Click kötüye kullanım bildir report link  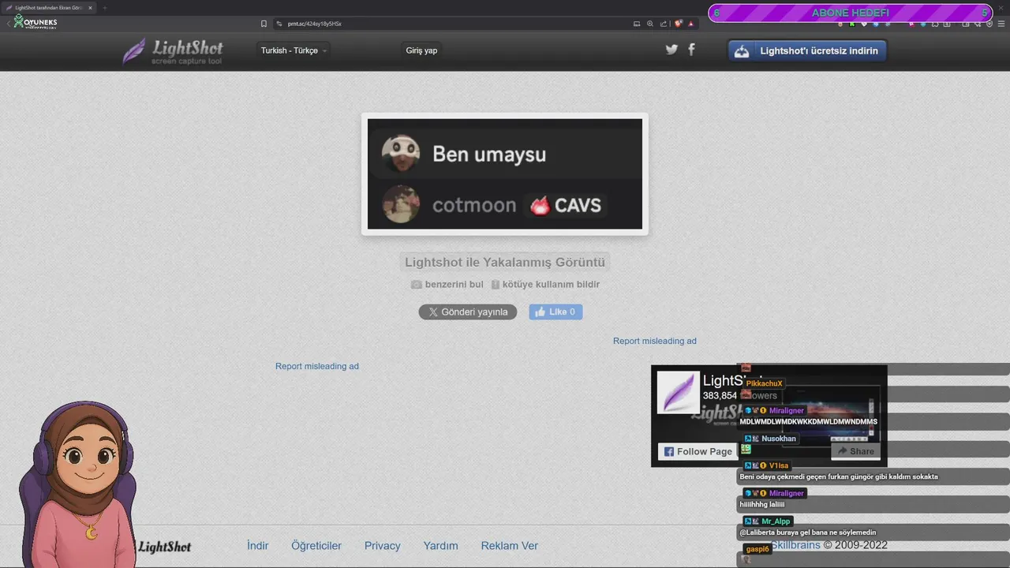click(545, 284)
